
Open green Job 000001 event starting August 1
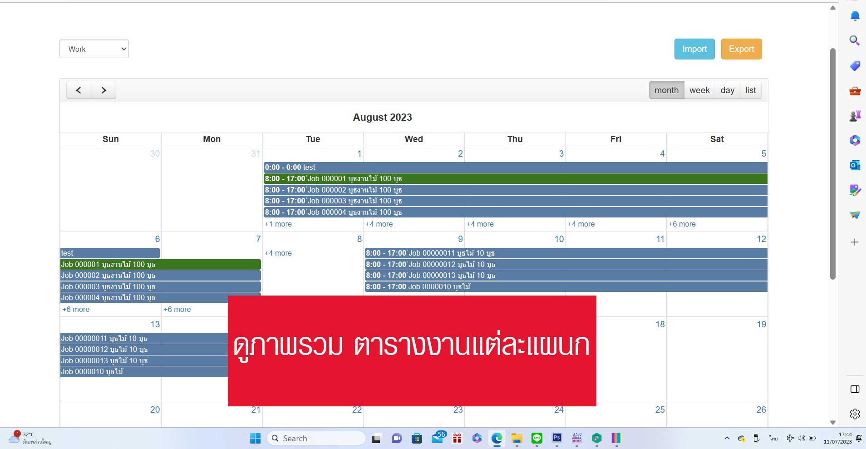516,178
